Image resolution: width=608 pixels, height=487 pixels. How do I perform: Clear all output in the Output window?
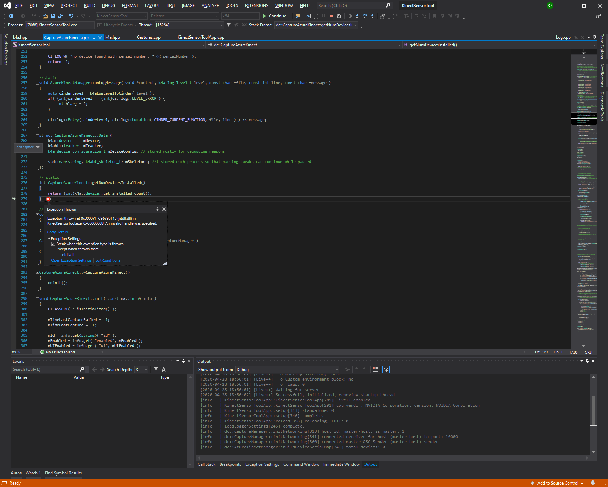tap(376, 369)
